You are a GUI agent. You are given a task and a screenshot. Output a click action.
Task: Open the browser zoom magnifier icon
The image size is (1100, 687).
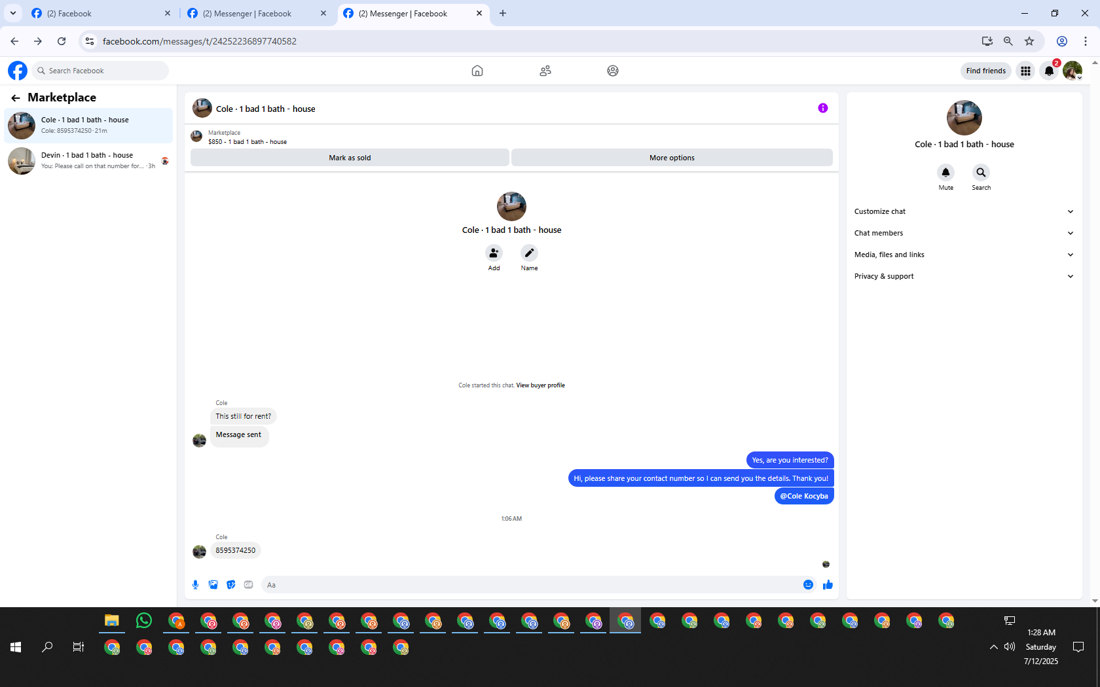click(1008, 41)
